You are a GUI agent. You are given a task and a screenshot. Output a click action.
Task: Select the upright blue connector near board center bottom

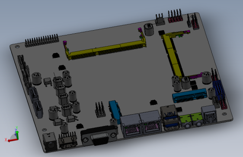click(x=115, y=112)
